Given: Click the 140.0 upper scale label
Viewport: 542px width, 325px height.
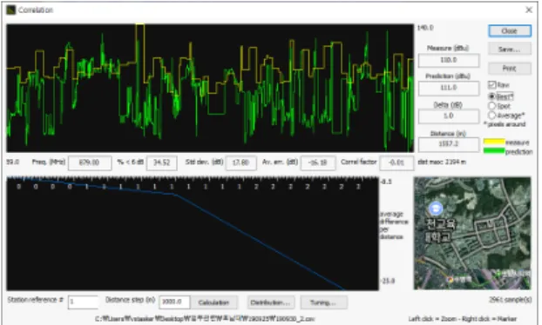Looking at the screenshot, I should pyautogui.click(x=425, y=28).
